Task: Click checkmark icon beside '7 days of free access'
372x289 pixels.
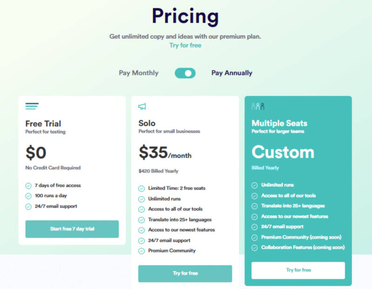Action: (x=28, y=186)
